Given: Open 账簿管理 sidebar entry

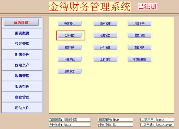Looking at the screenshot, I should [22, 76].
